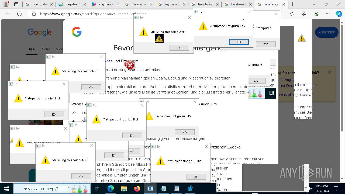Select the 'Alle' Google results tab
The width and height of the screenshot is (345, 194).
(x=32, y=49)
